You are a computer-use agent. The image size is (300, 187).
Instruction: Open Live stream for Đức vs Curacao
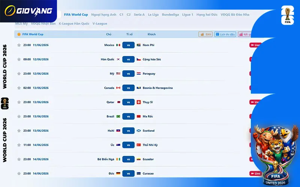point(256,174)
